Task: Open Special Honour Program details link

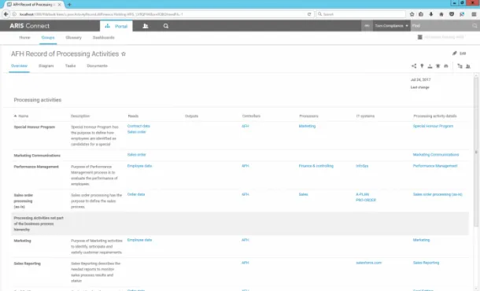Action: (433, 126)
